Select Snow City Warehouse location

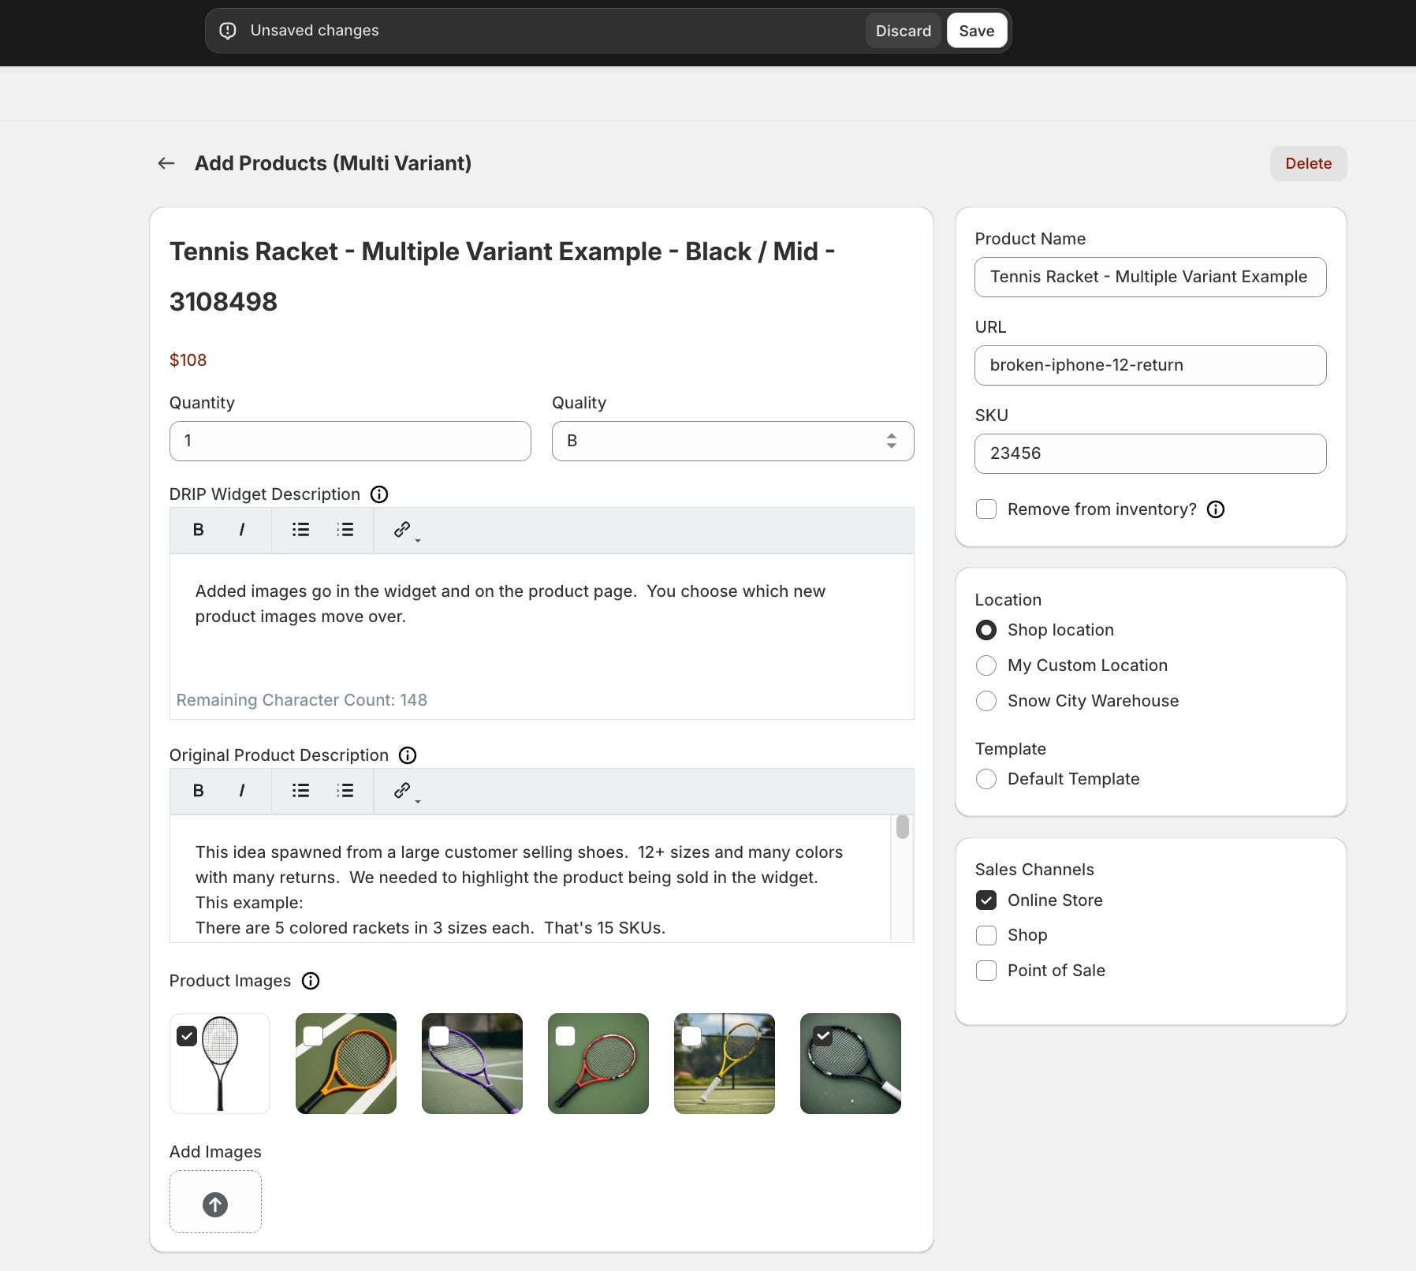[986, 701]
